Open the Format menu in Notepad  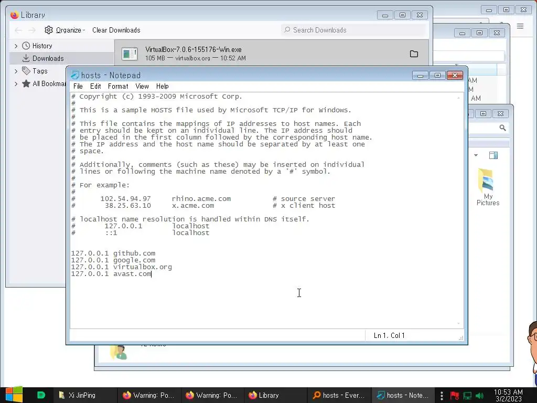(118, 87)
